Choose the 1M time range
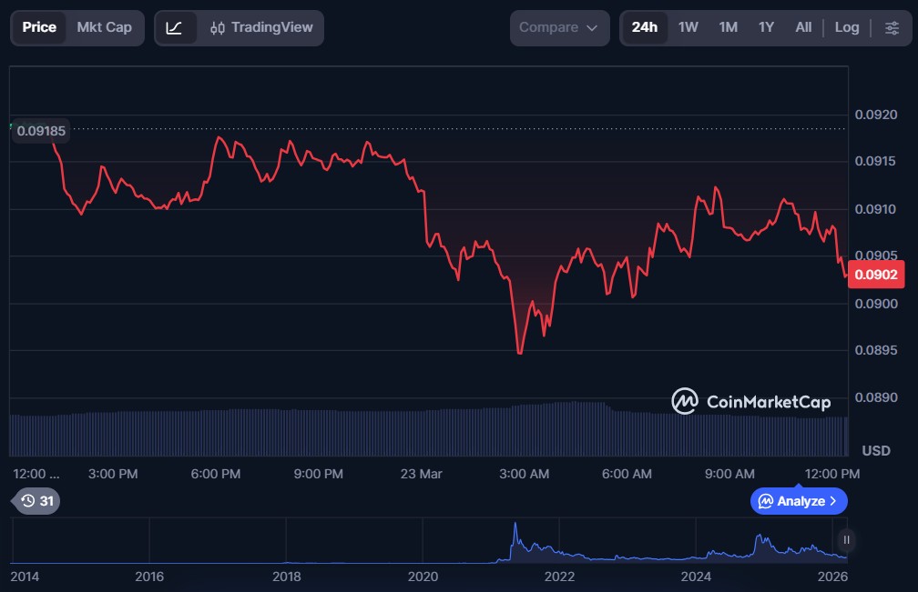The image size is (918, 592). point(728,27)
